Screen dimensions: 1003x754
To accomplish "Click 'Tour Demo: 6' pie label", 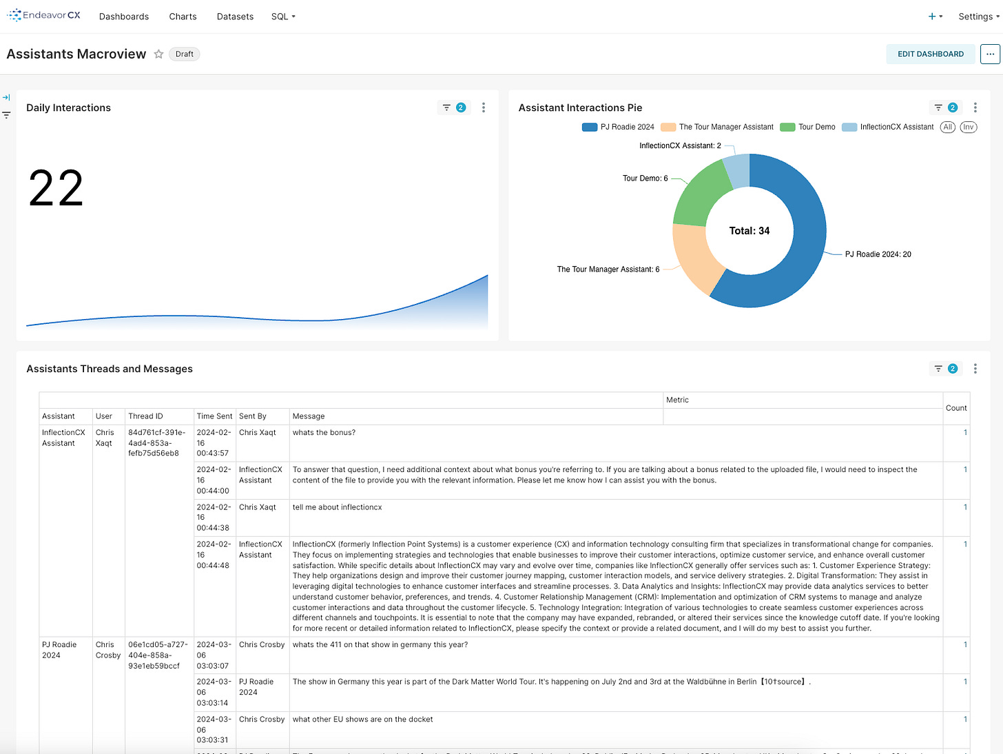I will (645, 179).
